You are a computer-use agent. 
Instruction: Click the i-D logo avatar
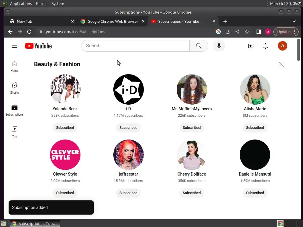point(128,89)
